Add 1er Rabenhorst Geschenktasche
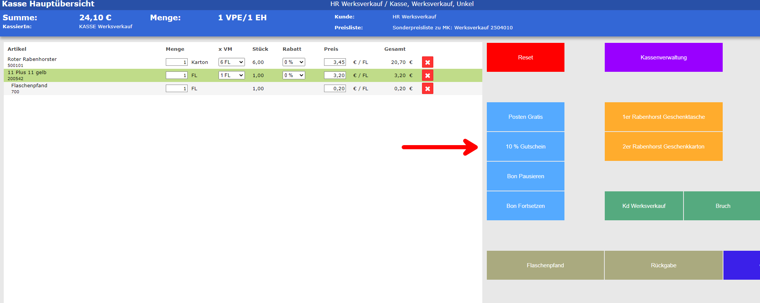 click(663, 117)
